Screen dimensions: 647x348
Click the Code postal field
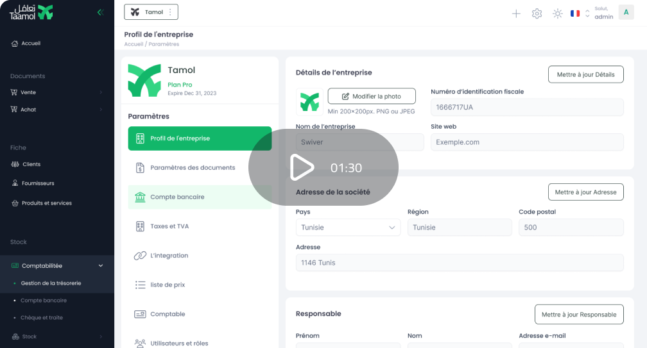click(x=571, y=228)
